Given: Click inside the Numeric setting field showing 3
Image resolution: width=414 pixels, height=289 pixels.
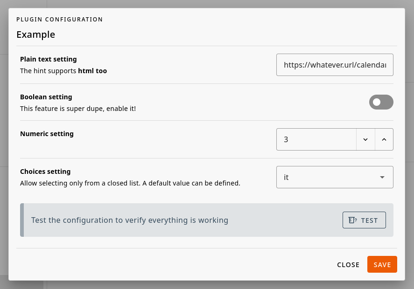Looking at the screenshot, I should tap(316, 139).
